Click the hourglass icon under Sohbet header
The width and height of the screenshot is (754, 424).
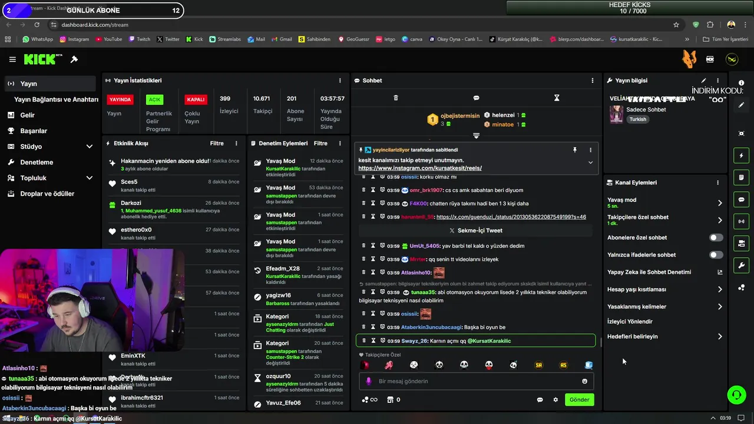coord(557,98)
